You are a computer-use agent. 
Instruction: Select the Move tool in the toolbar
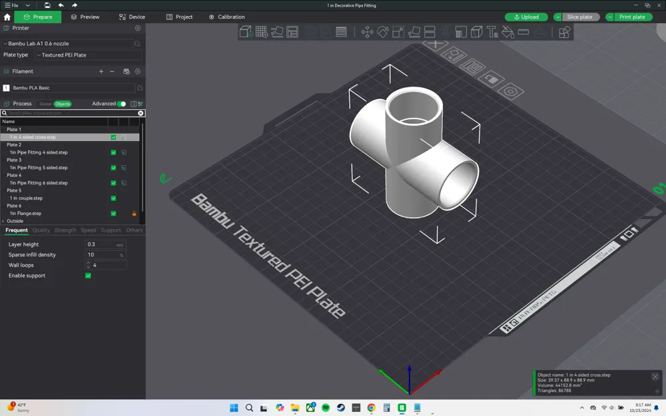coord(366,31)
